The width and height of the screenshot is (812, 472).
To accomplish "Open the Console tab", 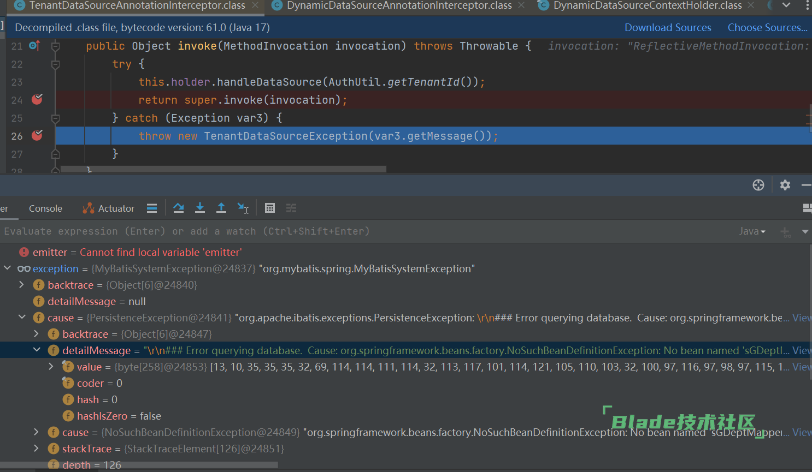I will coord(45,208).
